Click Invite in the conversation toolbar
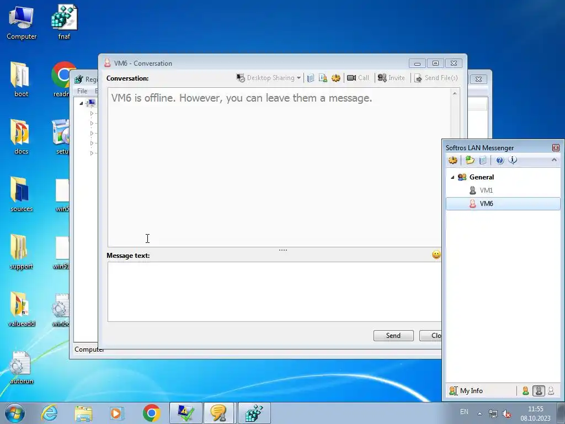 pyautogui.click(x=391, y=78)
